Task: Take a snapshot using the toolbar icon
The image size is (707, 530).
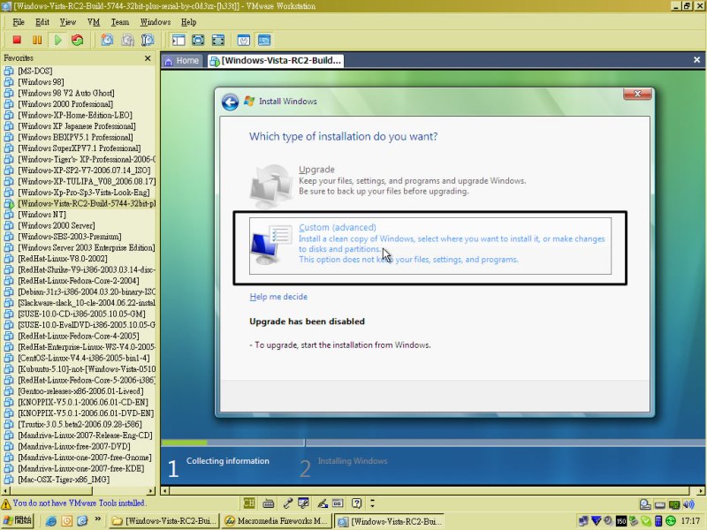Action: click(x=107, y=40)
